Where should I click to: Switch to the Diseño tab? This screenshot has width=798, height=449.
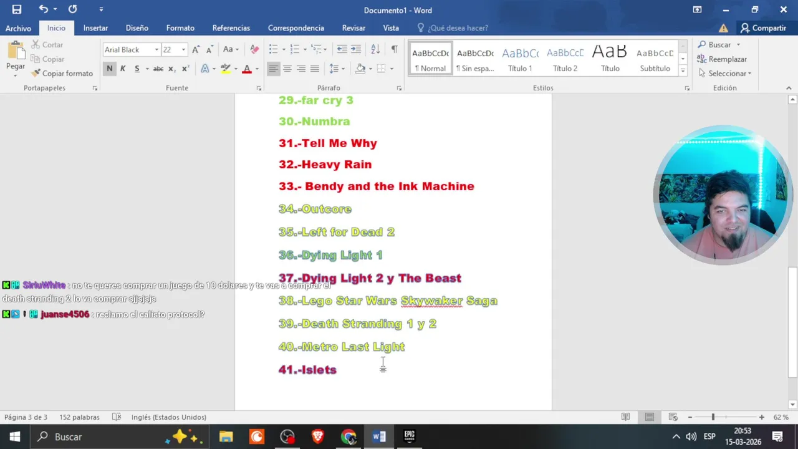[137, 28]
